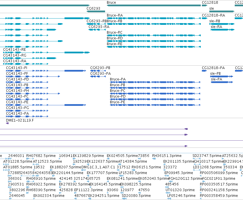Choose the 'EP09945.3prime' EST label
243x200 pixels.
click(x=178, y=173)
